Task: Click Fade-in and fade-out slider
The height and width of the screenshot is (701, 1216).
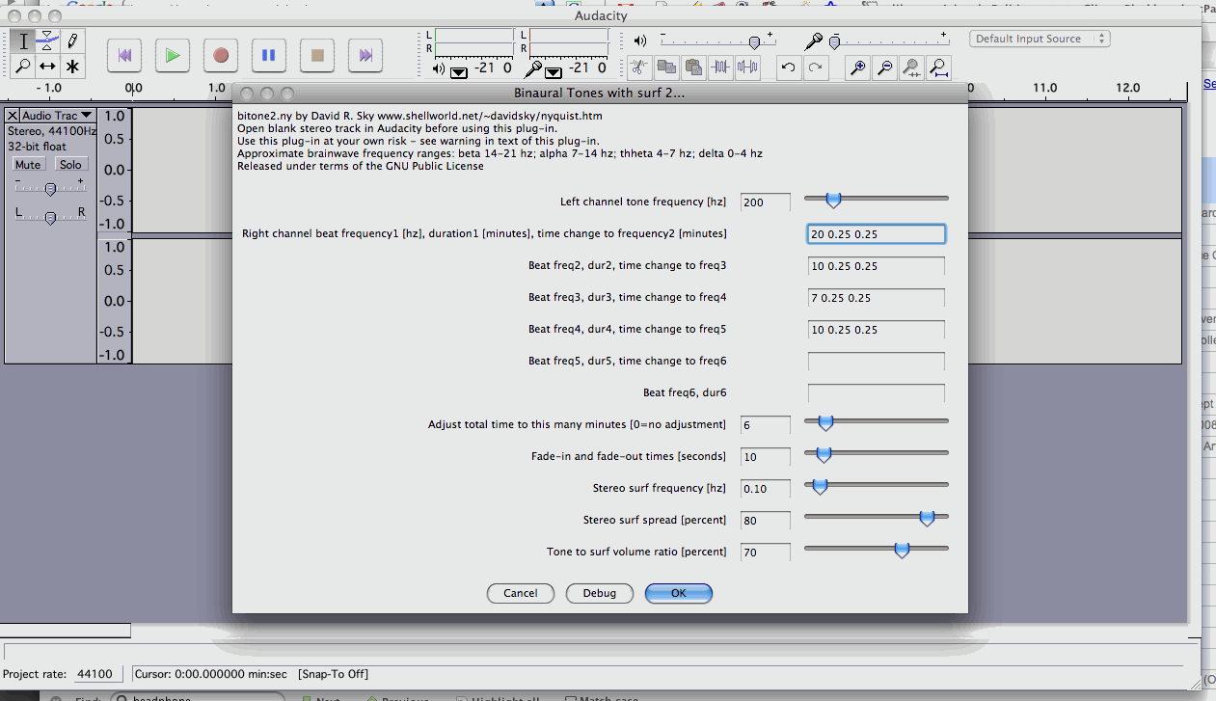Action: pyautogui.click(x=876, y=453)
